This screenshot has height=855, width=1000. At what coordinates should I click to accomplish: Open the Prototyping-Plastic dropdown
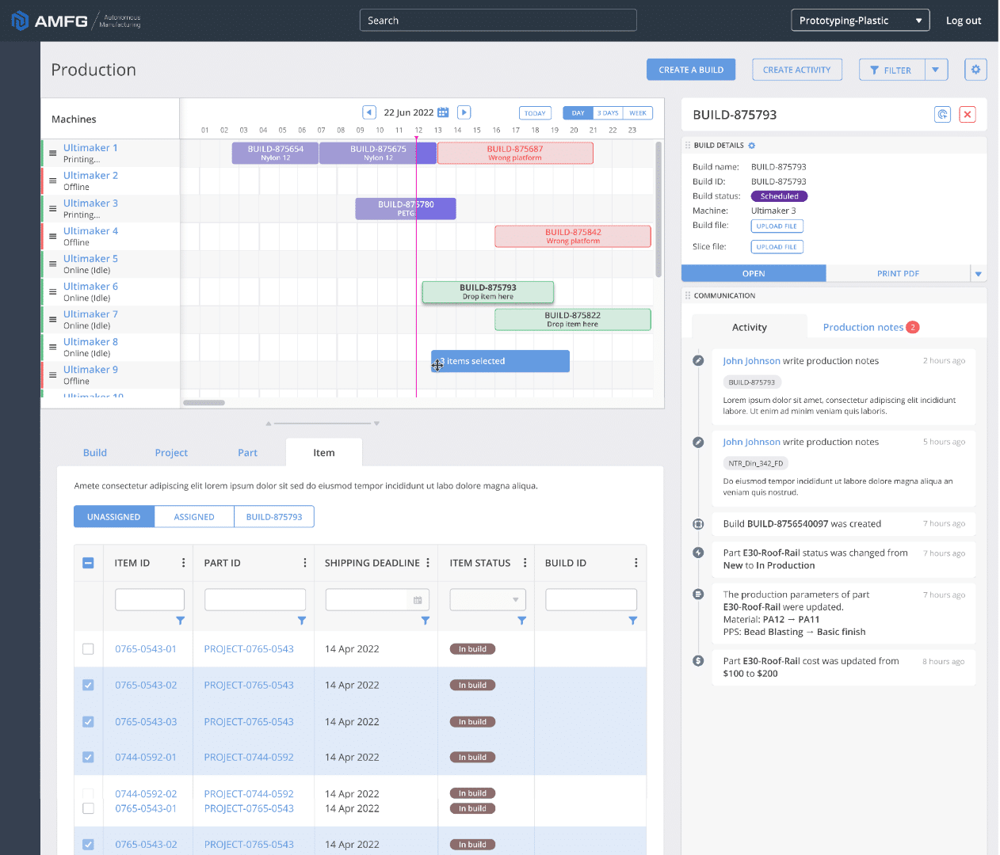pos(860,21)
